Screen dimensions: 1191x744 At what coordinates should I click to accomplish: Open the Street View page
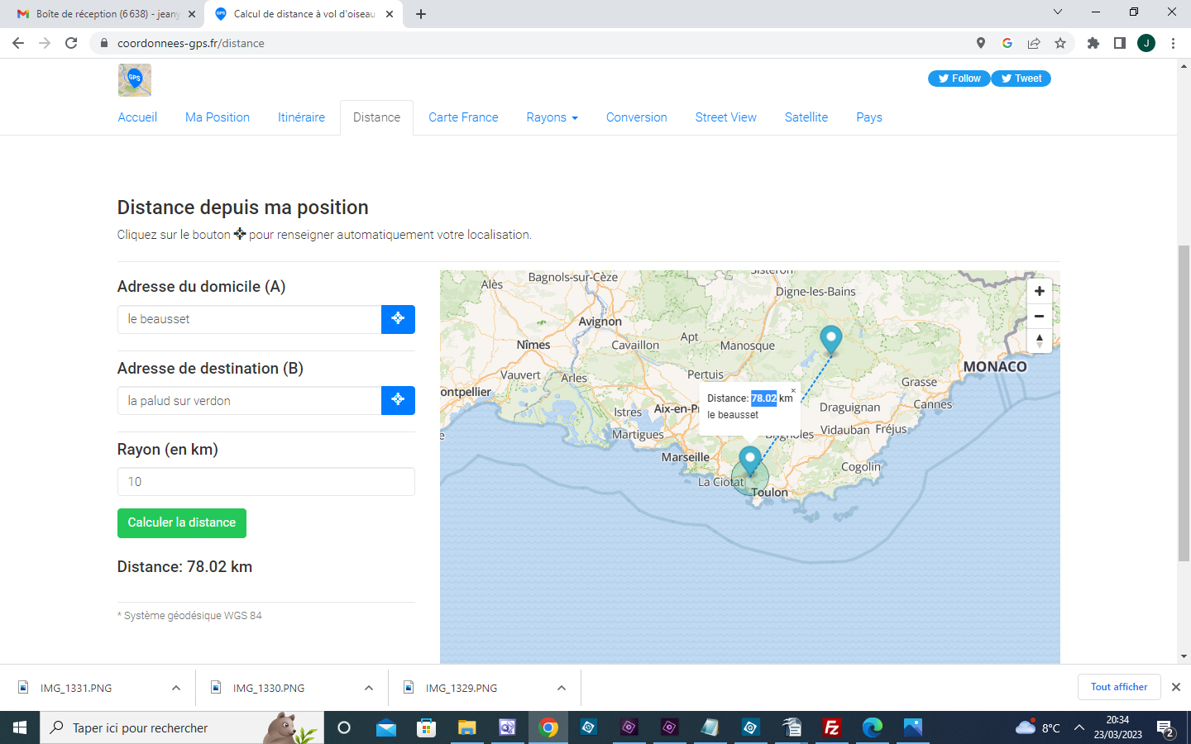[x=725, y=117]
